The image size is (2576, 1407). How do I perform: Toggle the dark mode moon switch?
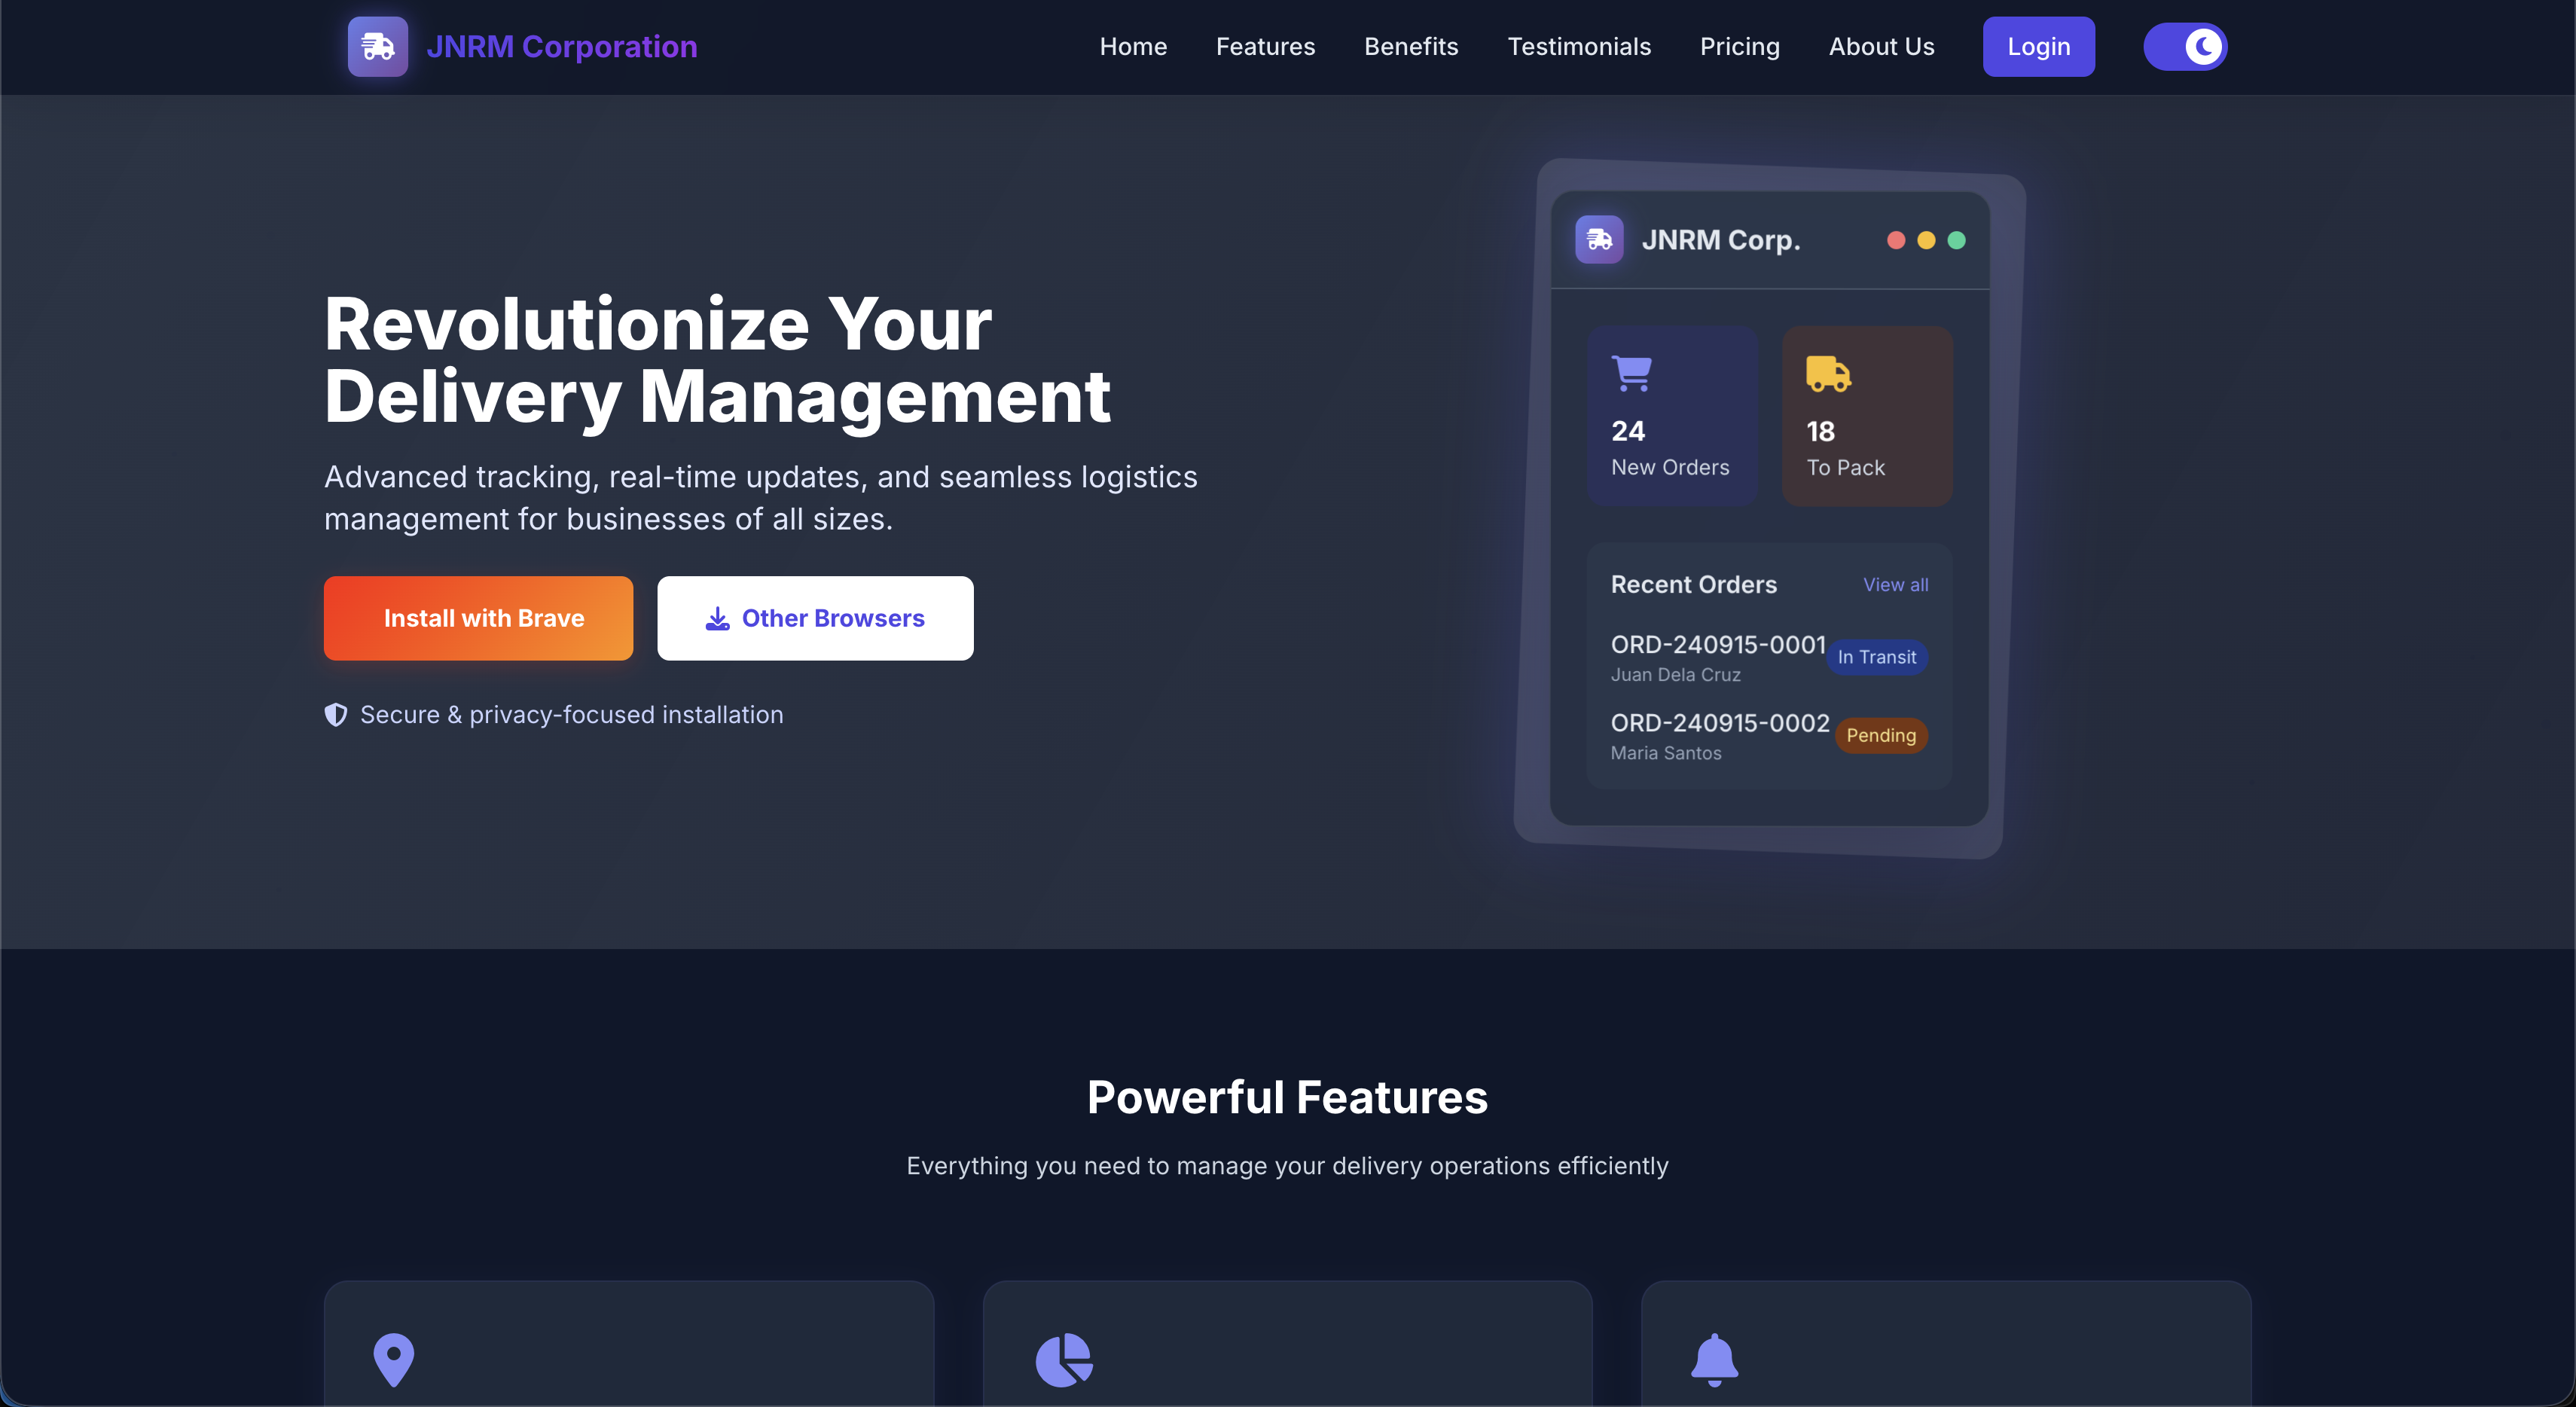point(2185,46)
